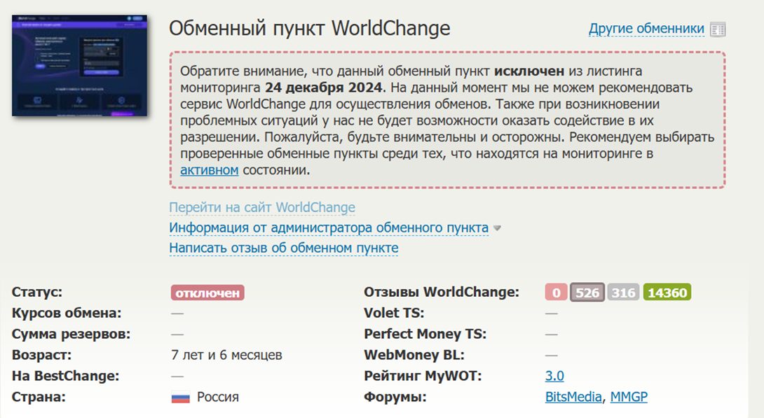
Task: Click the 'Сумма резервов:' label
Action: 71,334
